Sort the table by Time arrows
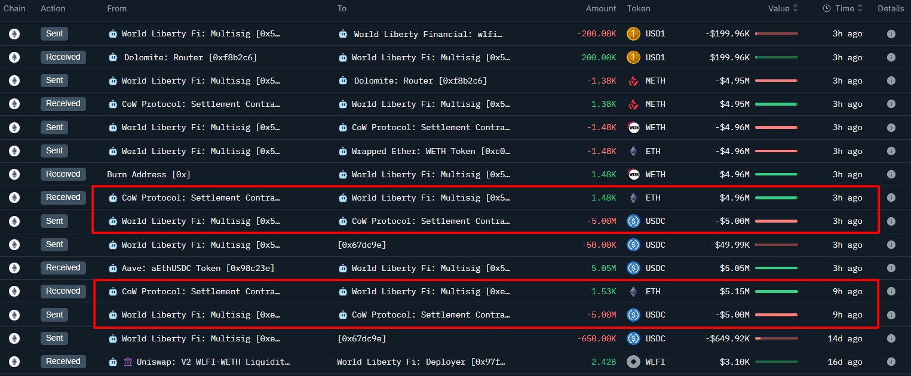911x376 pixels. [x=860, y=8]
